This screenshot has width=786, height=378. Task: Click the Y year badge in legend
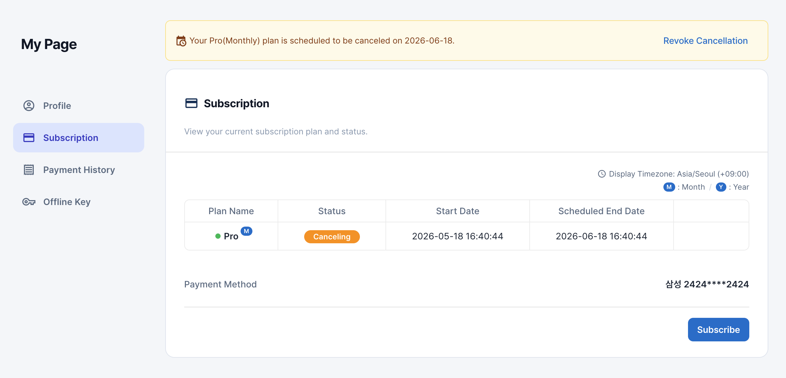[x=721, y=187]
